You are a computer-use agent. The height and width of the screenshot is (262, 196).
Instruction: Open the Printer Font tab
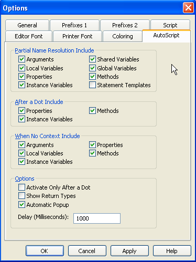tap(78, 36)
